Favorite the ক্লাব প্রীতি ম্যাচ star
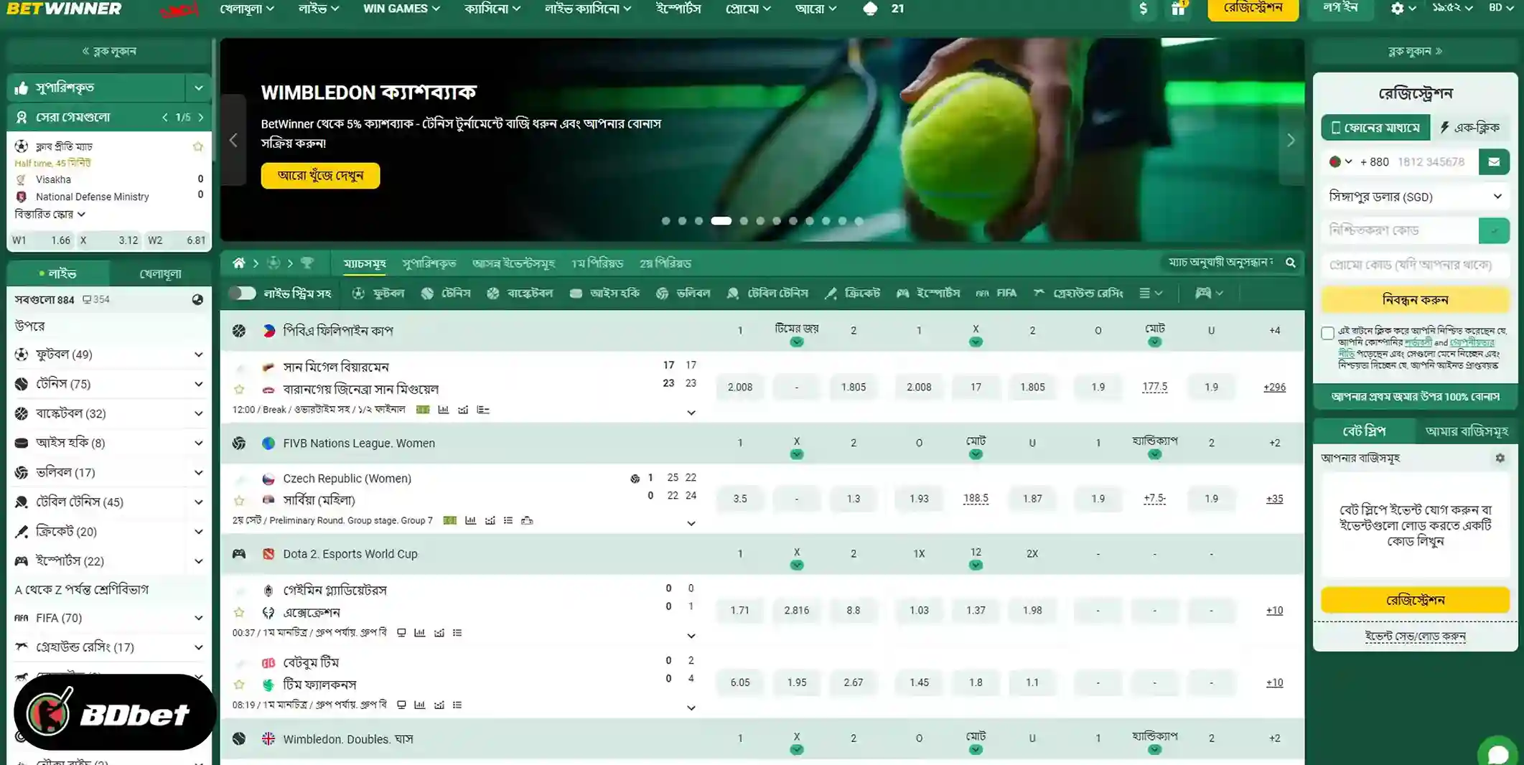The width and height of the screenshot is (1524, 765). (198, 146)
